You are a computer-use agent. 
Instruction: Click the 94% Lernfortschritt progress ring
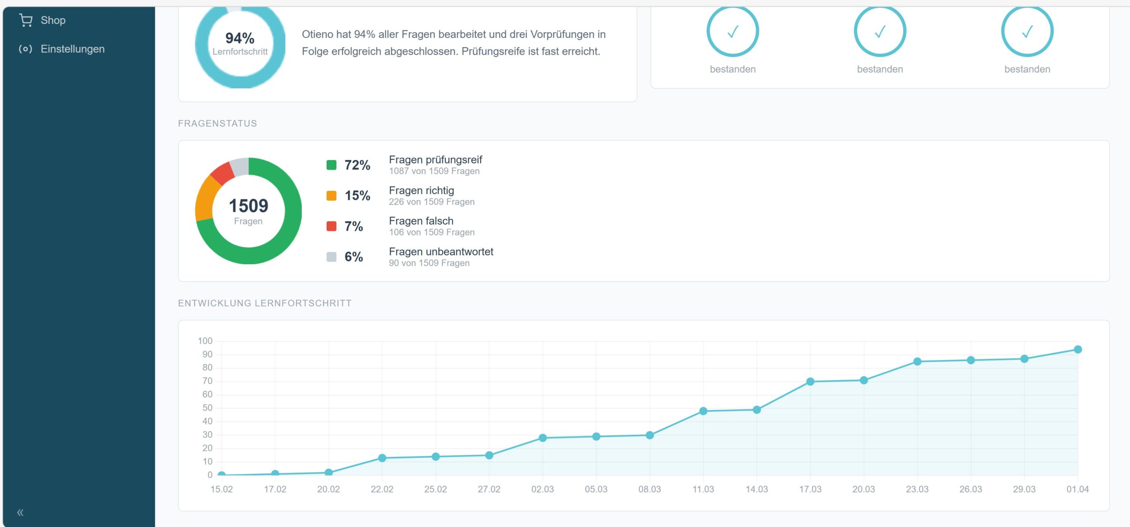240,43
